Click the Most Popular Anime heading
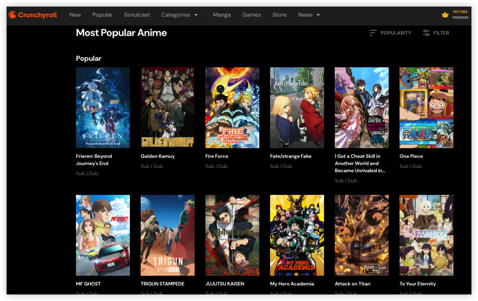 pyautogui.click(x=122, y=33)
